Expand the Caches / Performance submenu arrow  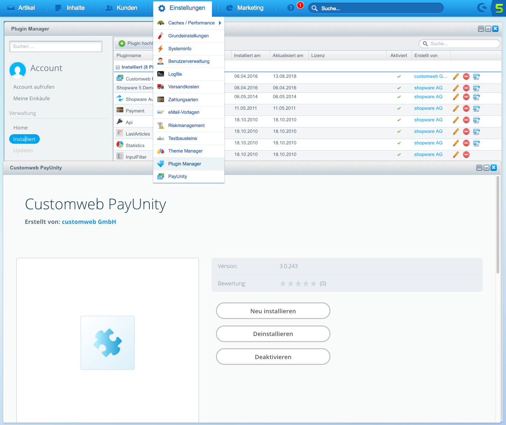[x=220, y=23]
